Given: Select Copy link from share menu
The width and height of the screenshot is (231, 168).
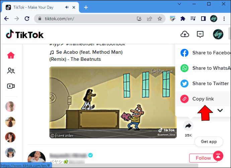Looking at the screenshot, I should pyautogui.click(x=203, y=99).
